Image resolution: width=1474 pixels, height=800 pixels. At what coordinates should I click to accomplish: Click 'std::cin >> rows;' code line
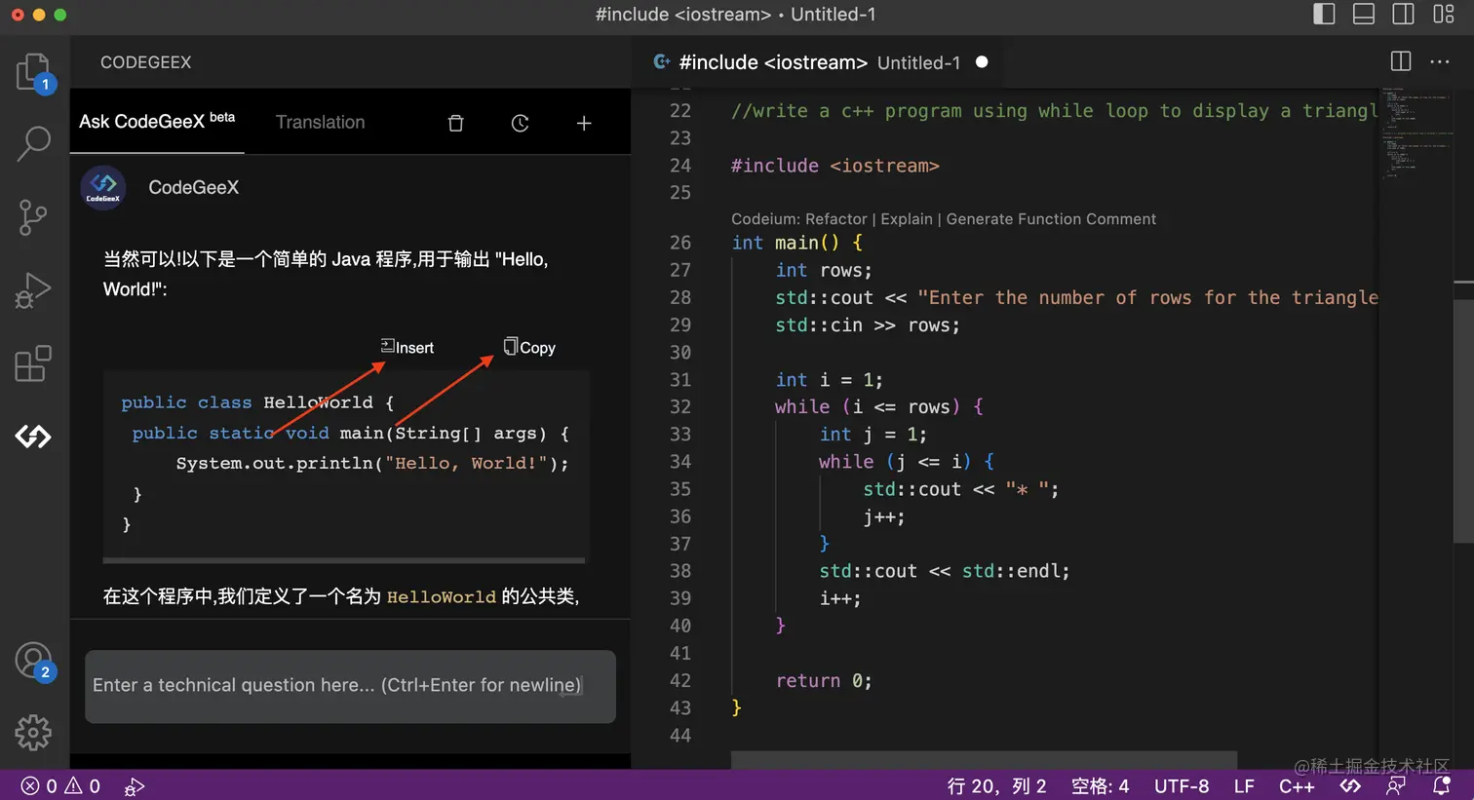868,324
